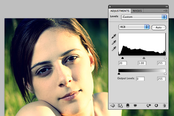Close the Adjustments panel
Viewport: 174px width, 116px height.
110,7
